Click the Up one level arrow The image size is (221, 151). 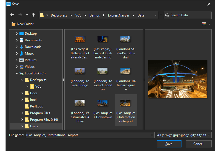click(x=33, y=15)
